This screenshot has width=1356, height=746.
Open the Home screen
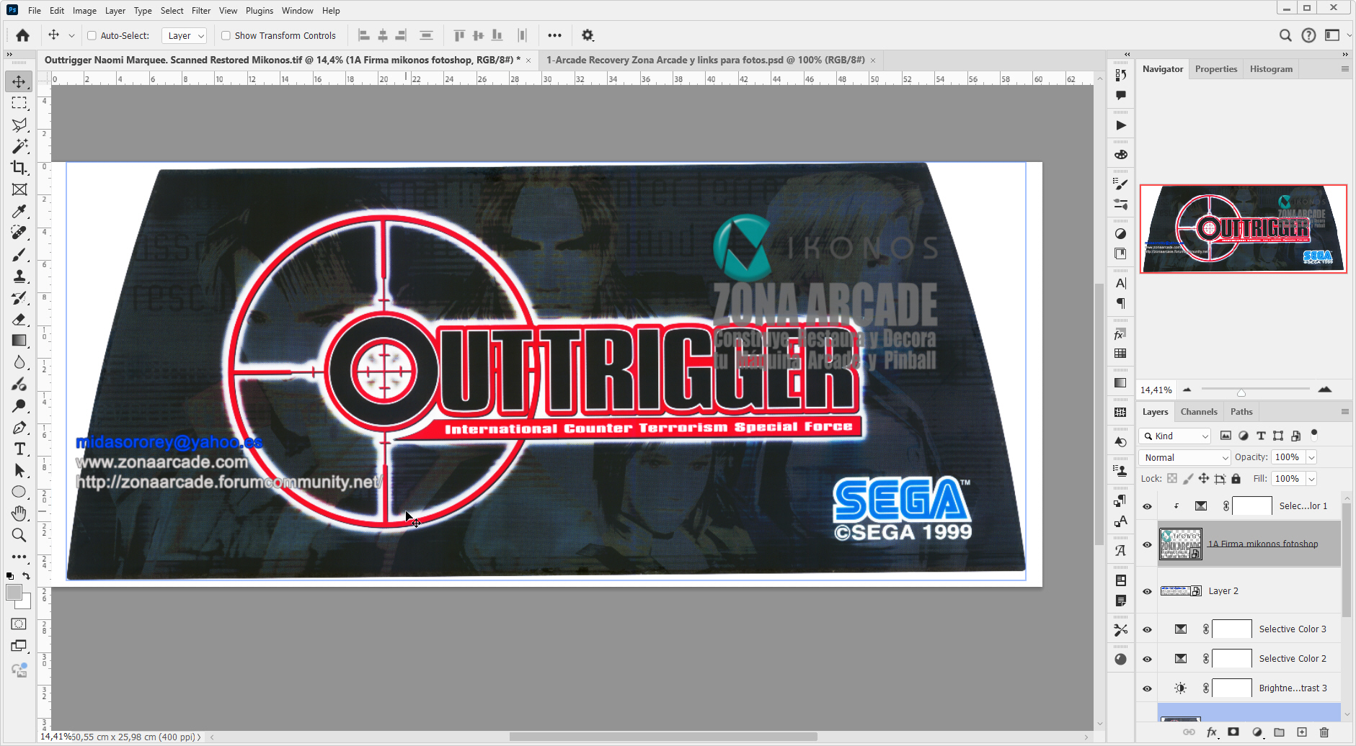[23, 35]
